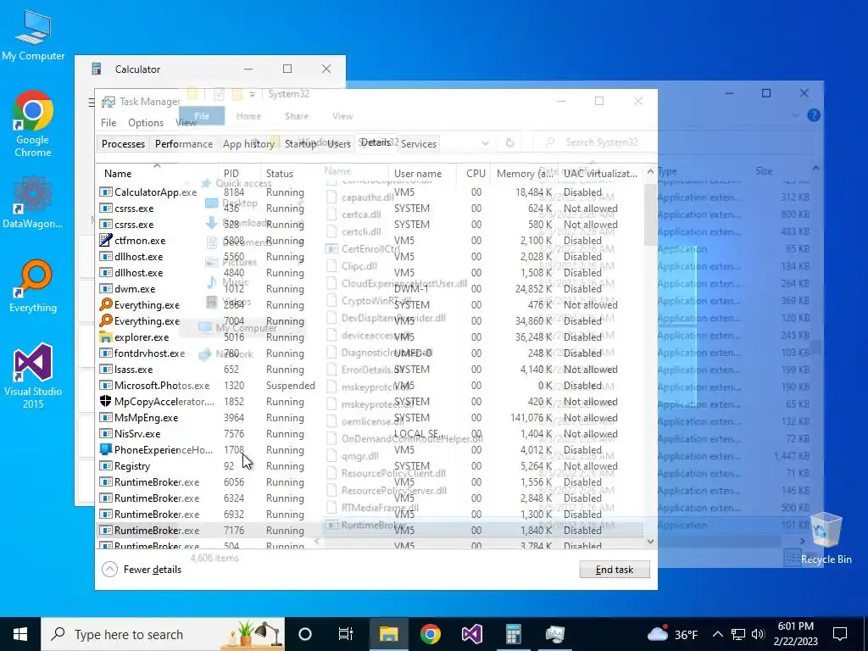Expand the ribbon chevron in File Explorer
Image resolution: width=868 pixels, height=651 pixels.
pos(795,115)
